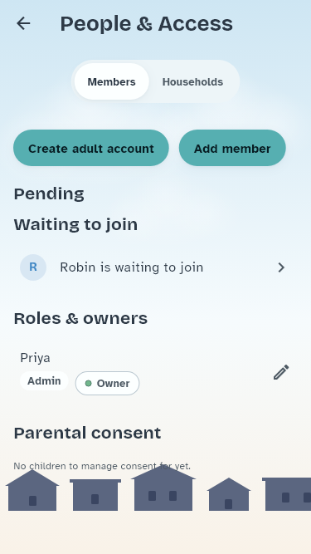Expand Robin's request with the chevron arrow
Screen dimensions: 311x554
pos(281,267)
